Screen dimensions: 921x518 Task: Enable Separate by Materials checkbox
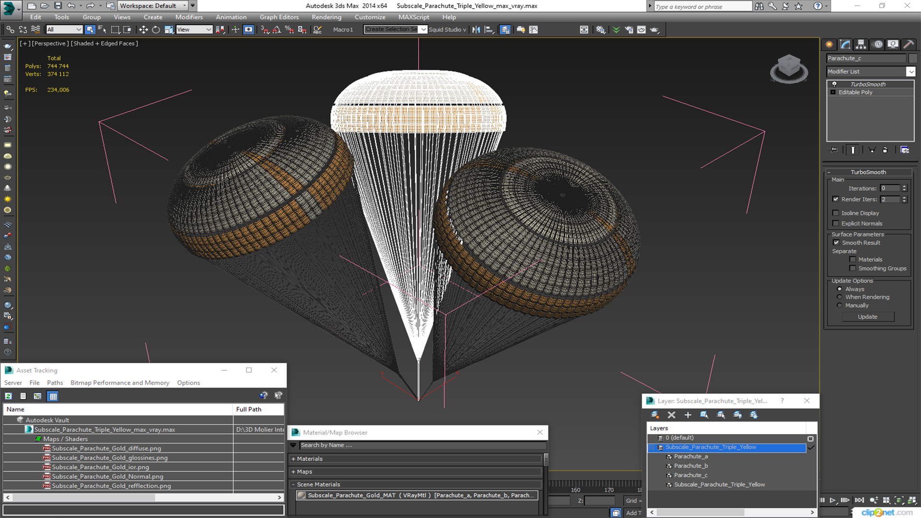[x=852, y=259]
